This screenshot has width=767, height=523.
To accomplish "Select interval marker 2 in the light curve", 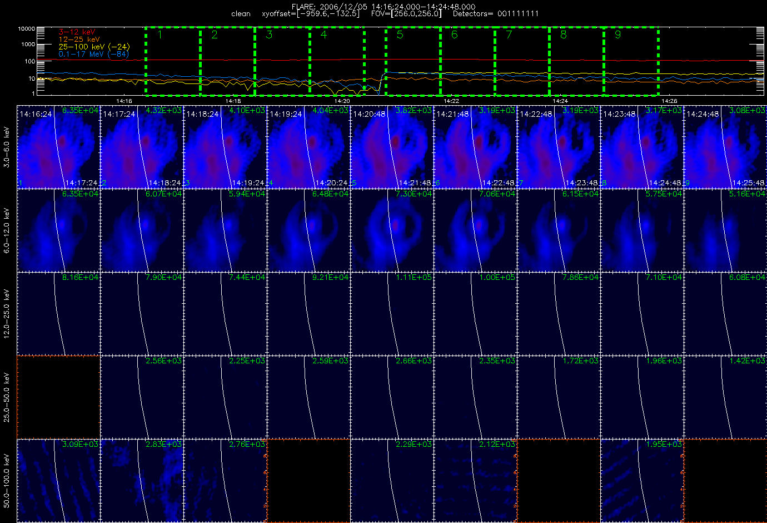I will tap(215, 34).
